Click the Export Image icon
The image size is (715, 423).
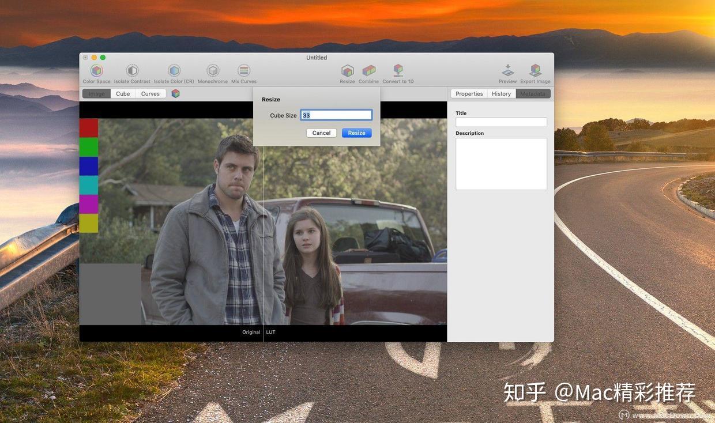535,72
